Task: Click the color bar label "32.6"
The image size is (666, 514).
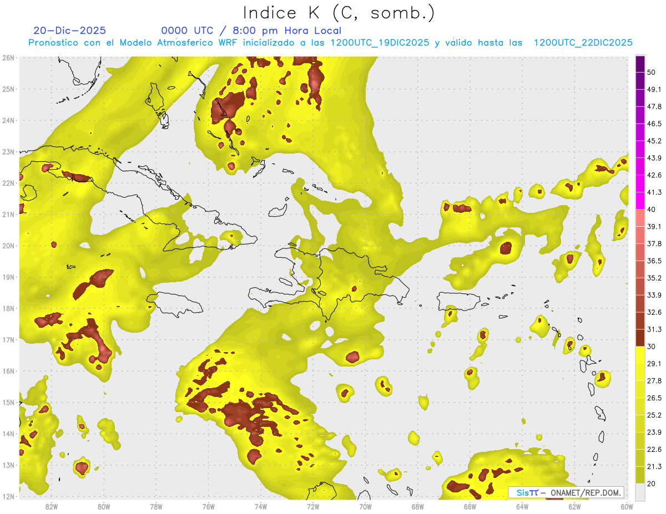Action: click(654, 312)
